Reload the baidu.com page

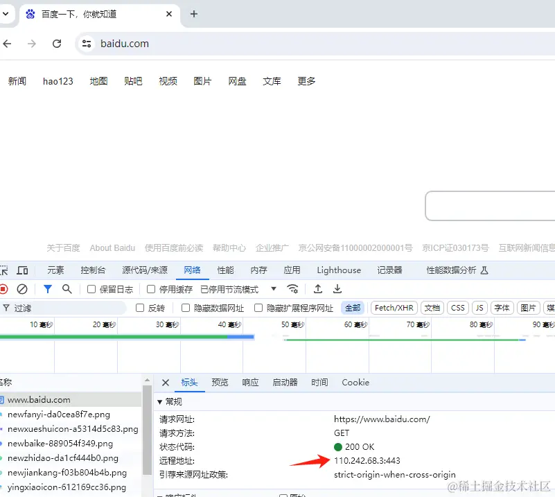[x=57, y=44]
